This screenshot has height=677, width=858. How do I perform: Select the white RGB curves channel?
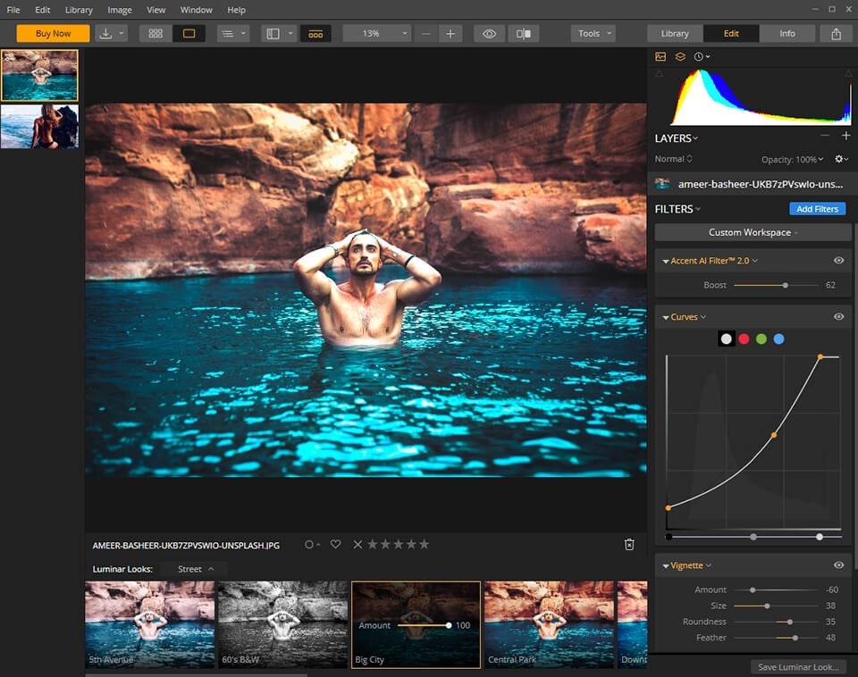[x=726, y=339]
